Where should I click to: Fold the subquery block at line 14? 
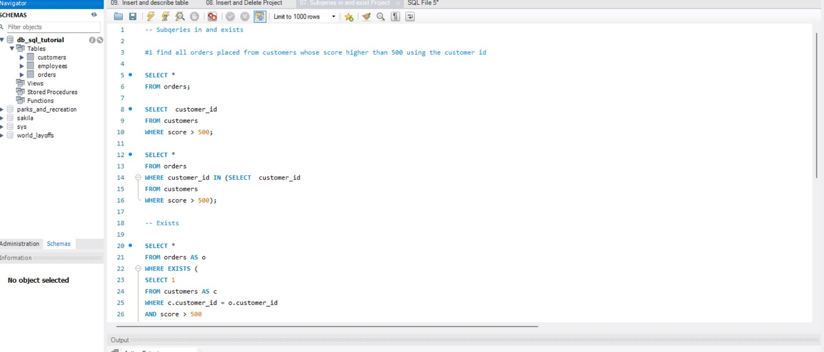pos(138,178)
